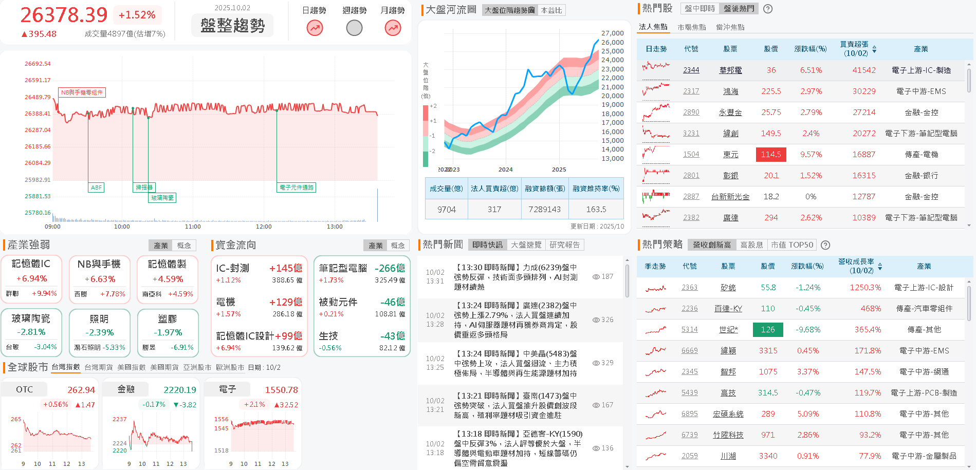This screenshot has height=470, width=976.
Task: Select the 法人焦點 tab
Action: click(x=653, y=27)
